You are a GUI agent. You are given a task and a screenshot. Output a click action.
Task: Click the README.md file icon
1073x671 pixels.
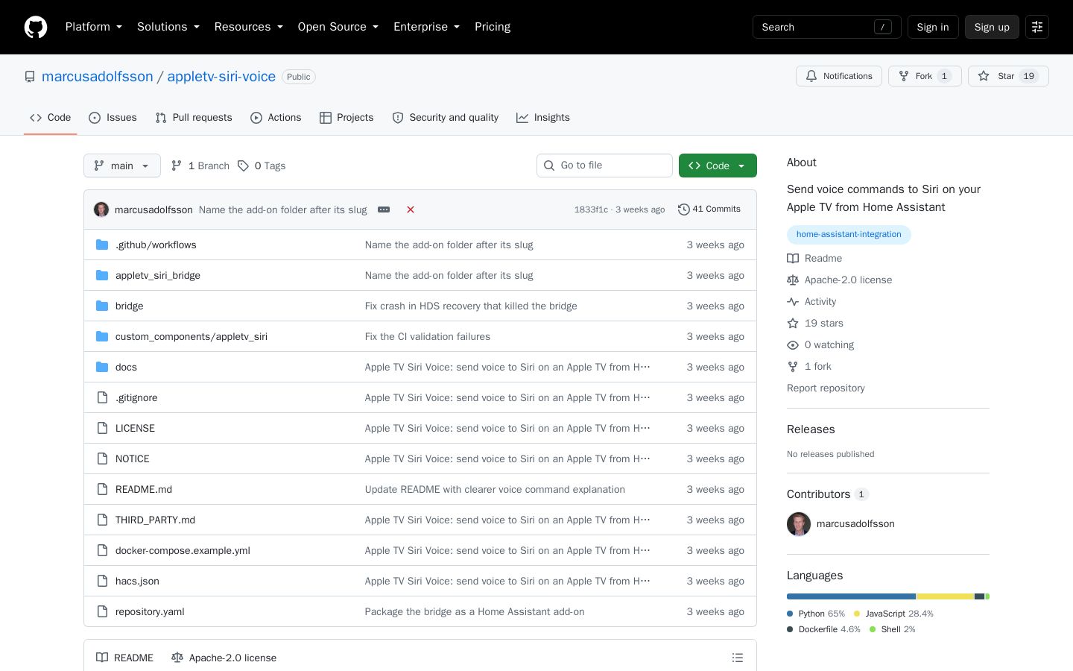tap(102, 489)
